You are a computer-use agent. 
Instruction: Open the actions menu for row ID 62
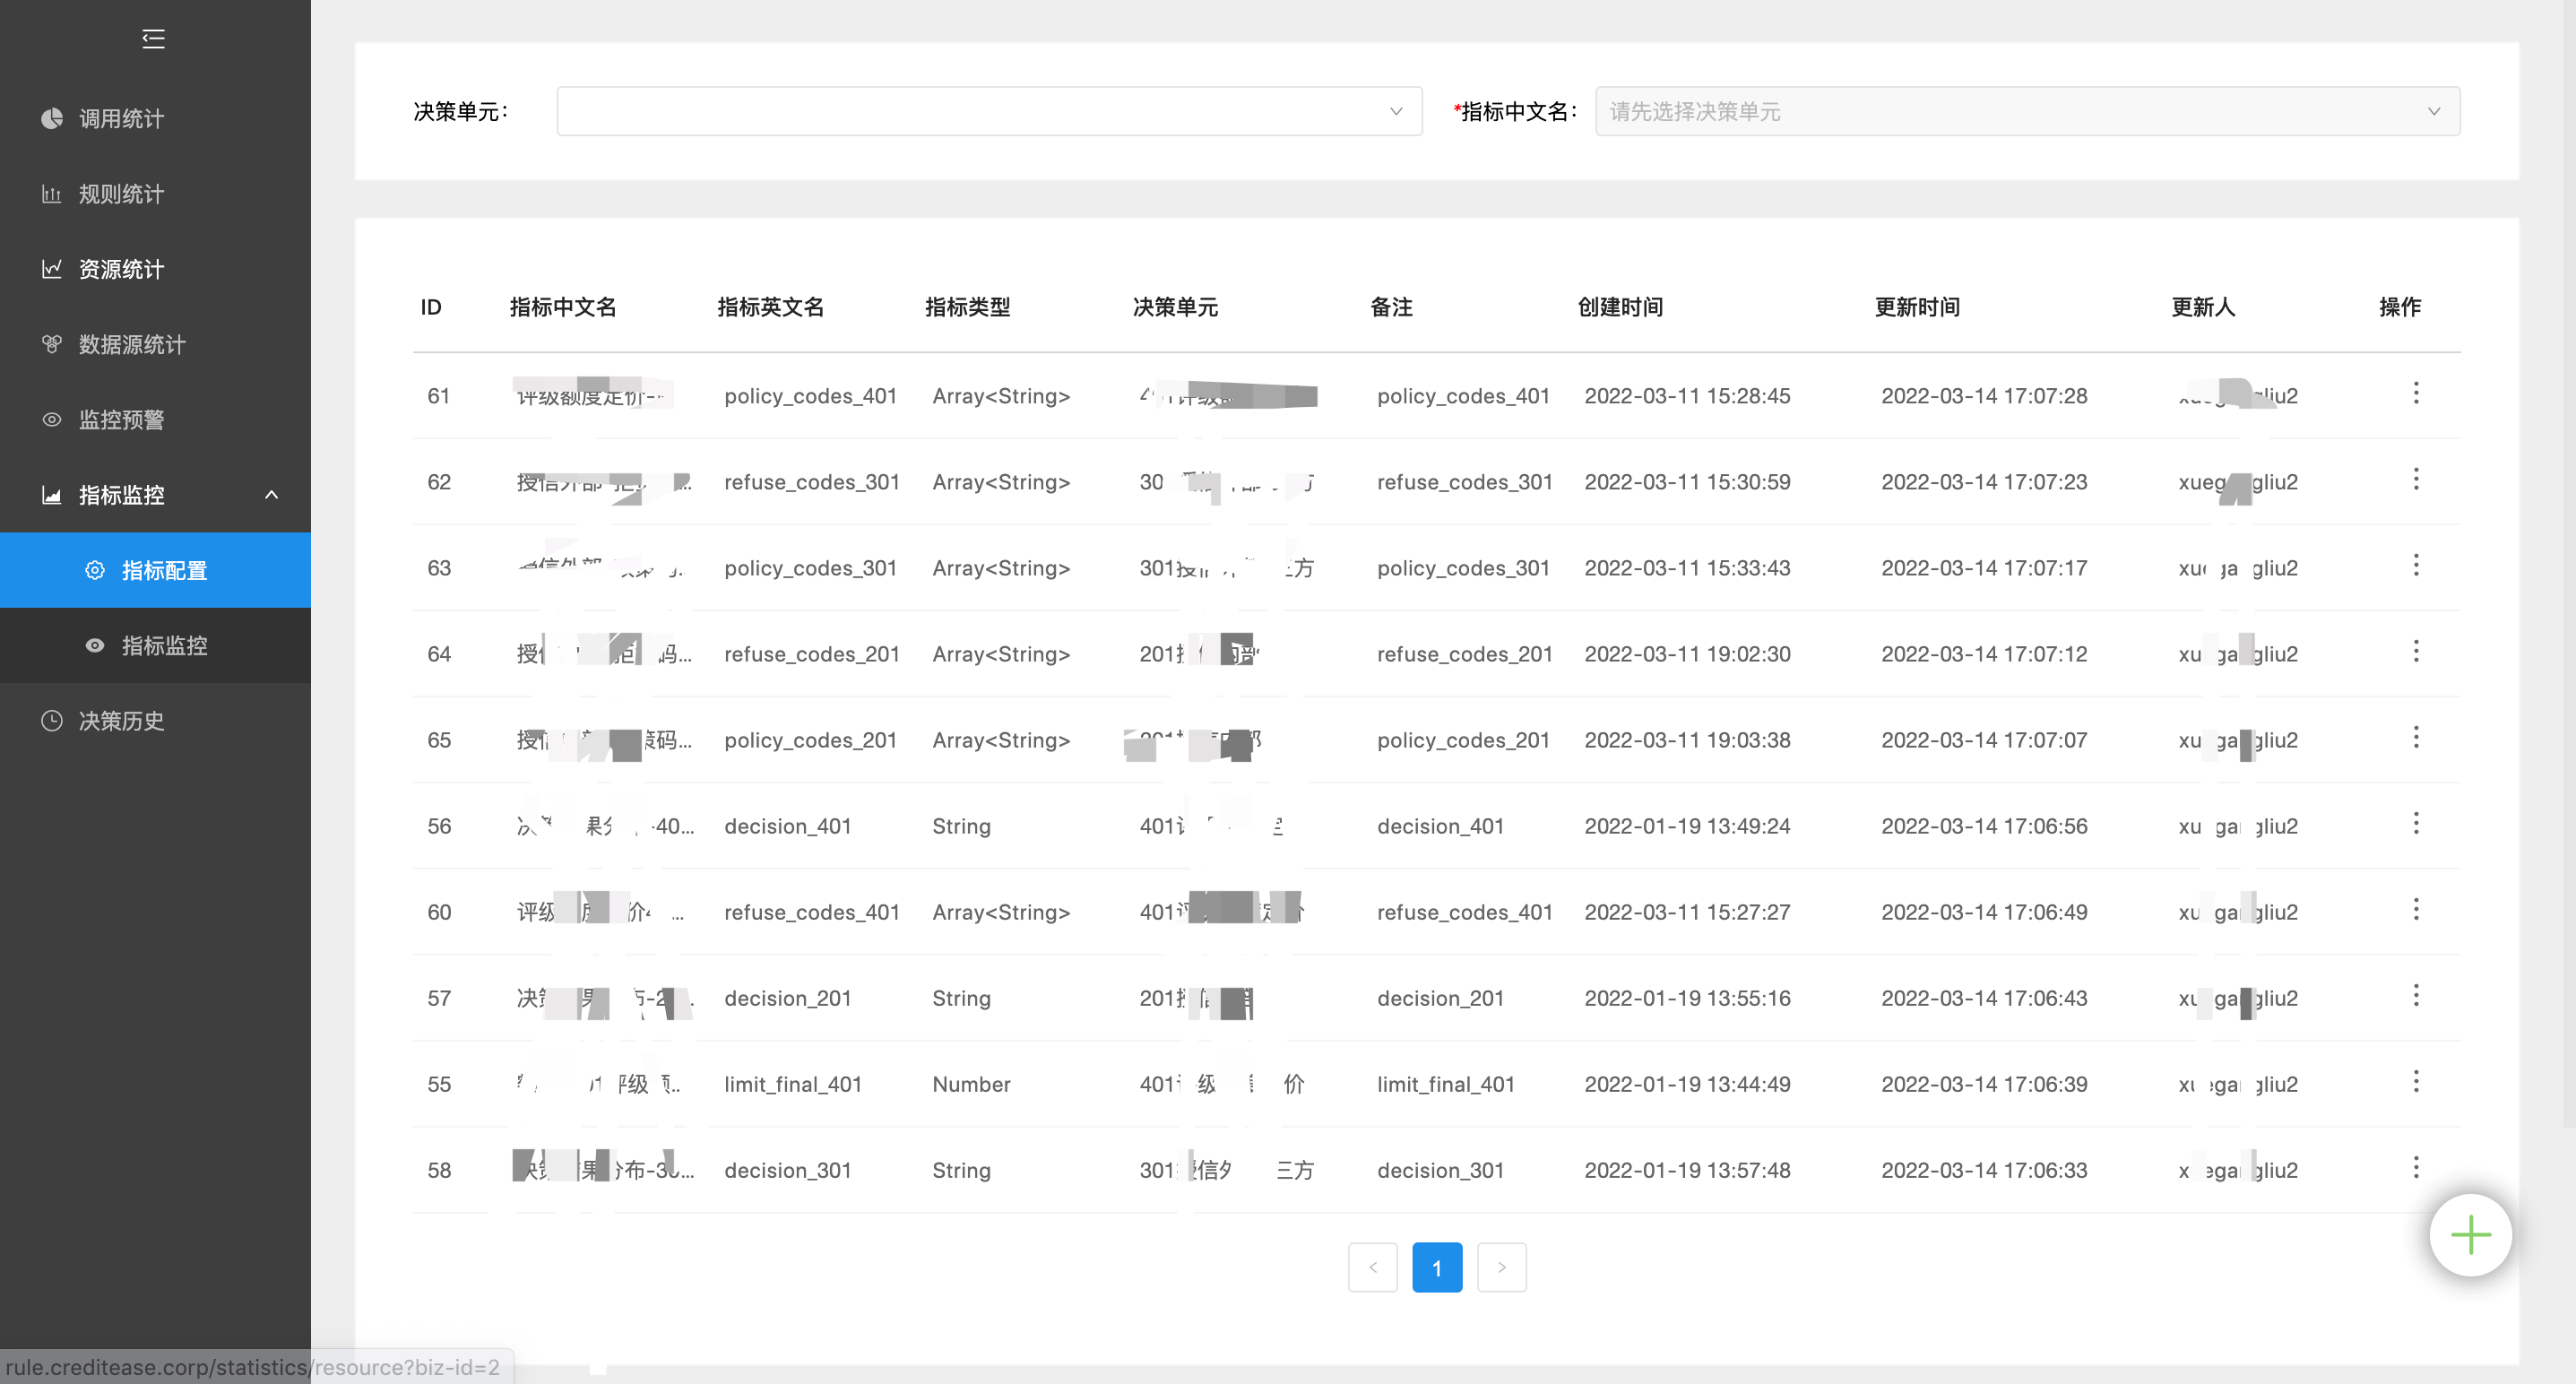[x=2416, y=479]
